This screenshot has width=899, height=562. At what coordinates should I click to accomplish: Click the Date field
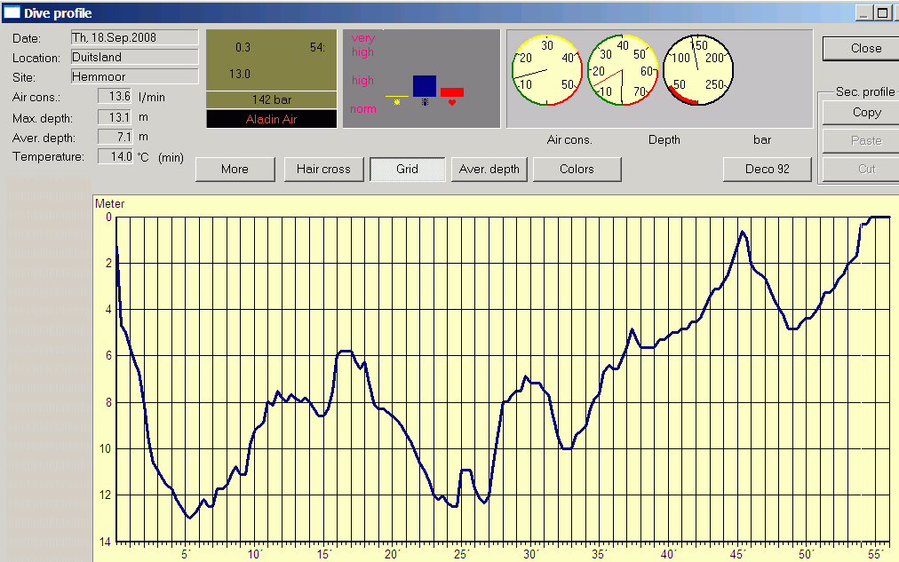[x=135, y=38]
